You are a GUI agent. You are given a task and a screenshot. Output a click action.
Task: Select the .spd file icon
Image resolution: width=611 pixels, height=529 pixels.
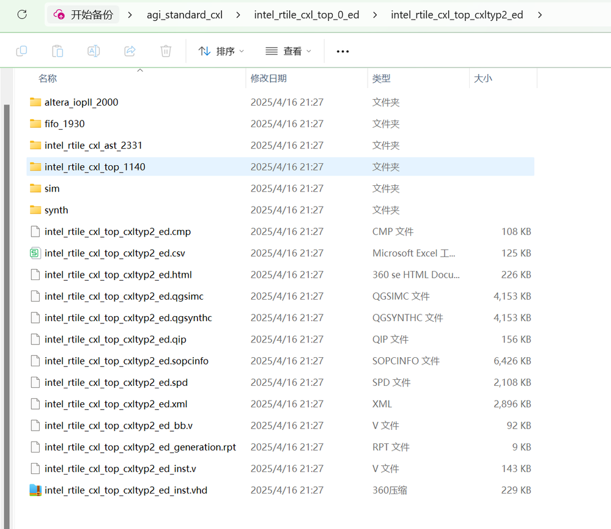tap(35, 383)
